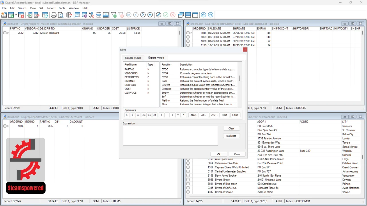Click the Cascade windows toolbar icon

pos(181,15)
